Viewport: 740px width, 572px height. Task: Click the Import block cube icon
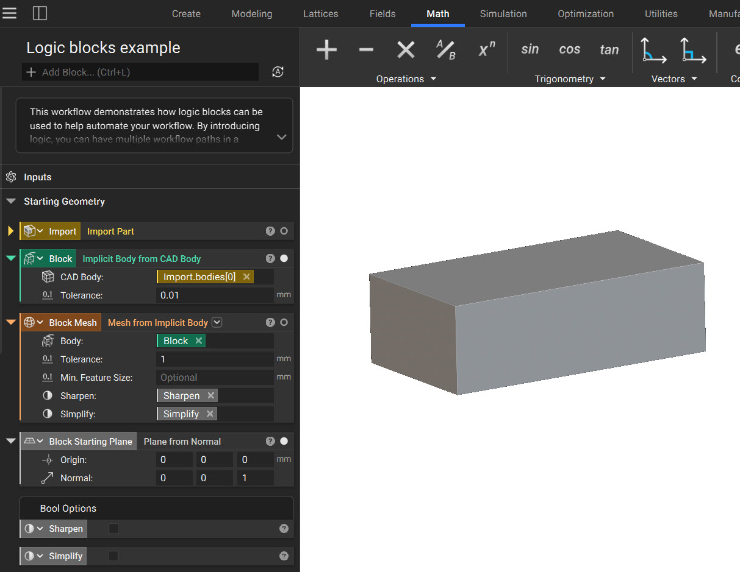pyautogui.click(x=29, y=231)
